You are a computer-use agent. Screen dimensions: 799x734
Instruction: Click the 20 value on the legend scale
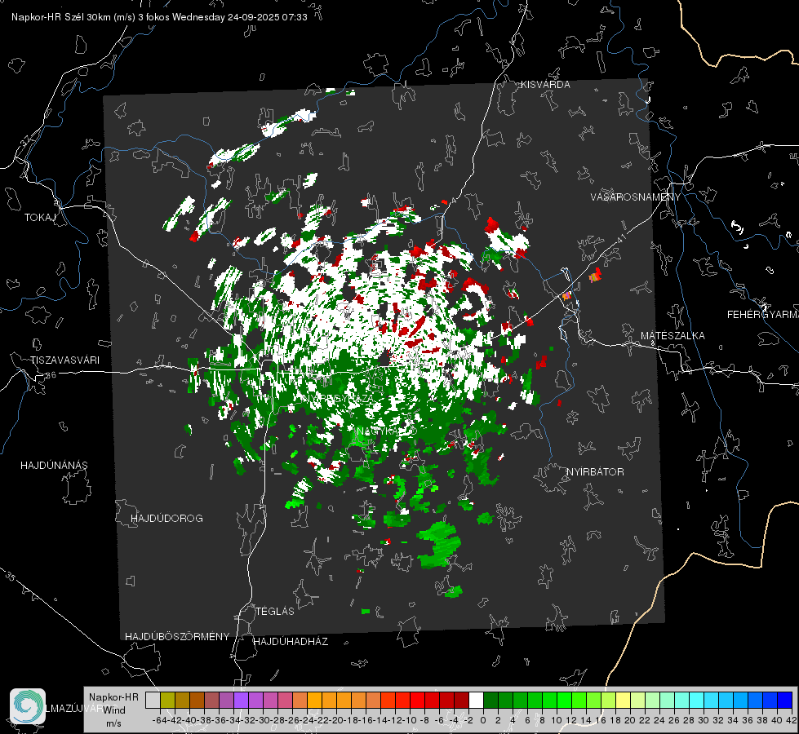(x=630, y=720)
